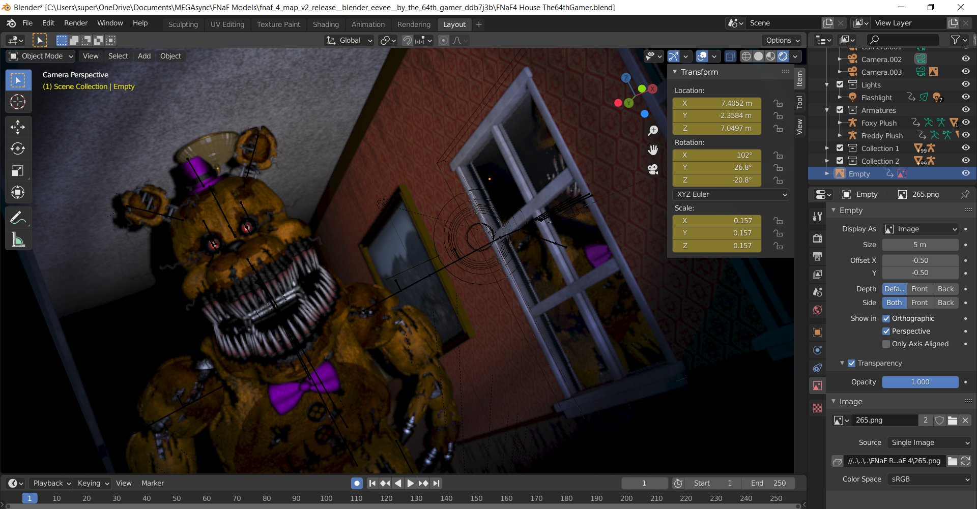Open the Object Data (image) properties tab
The height and width of the screenshot is (509, 977).
(x=817, y=386)
